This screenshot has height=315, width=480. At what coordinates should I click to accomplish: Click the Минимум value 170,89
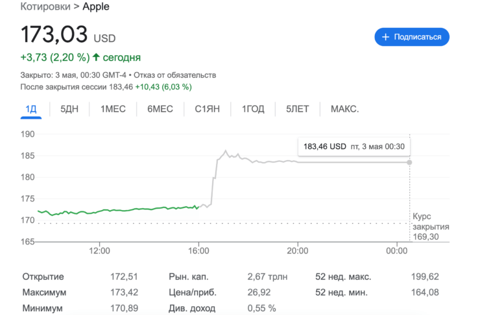pyautogui.click(x=124, y=308)
